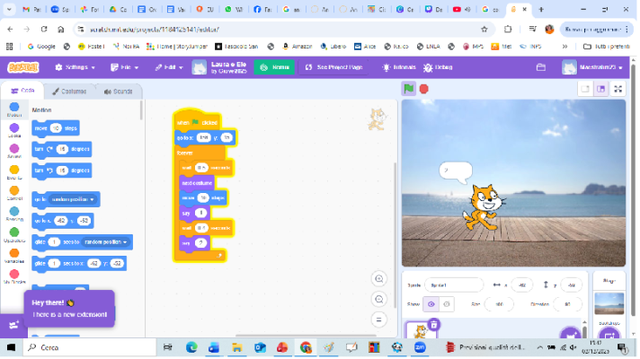Click the green flag to run project
Image resolution: width=640 pixels, height=359 pixels.
[x=409, y=89]
